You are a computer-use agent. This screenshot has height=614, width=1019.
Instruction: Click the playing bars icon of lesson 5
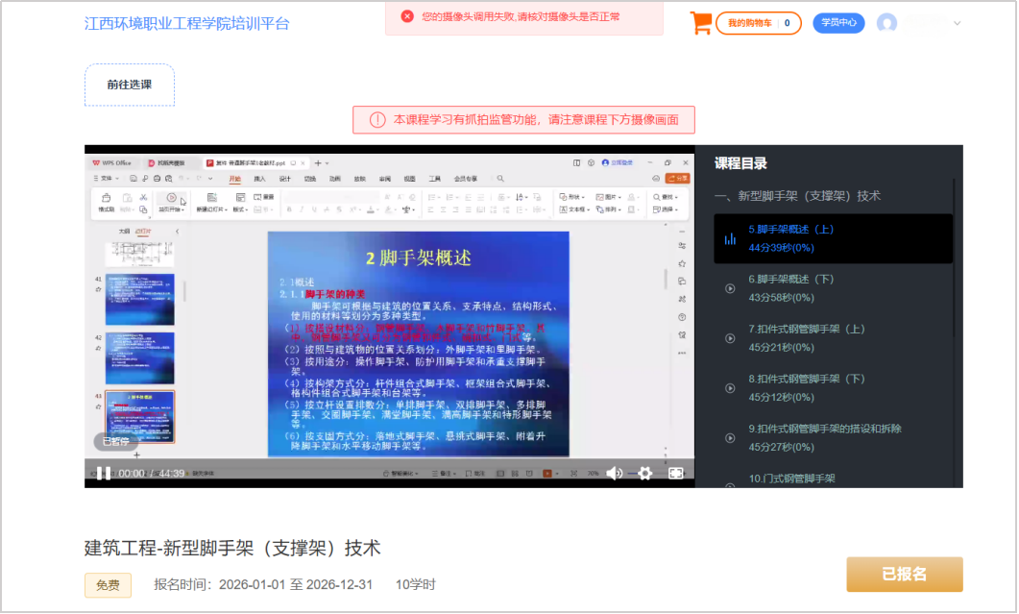pyautogui.click(x=731, y=238)
